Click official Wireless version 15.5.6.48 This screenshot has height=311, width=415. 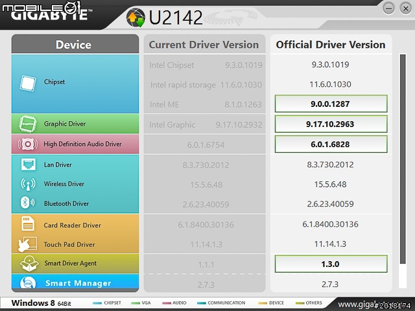[x=330, y=184]
